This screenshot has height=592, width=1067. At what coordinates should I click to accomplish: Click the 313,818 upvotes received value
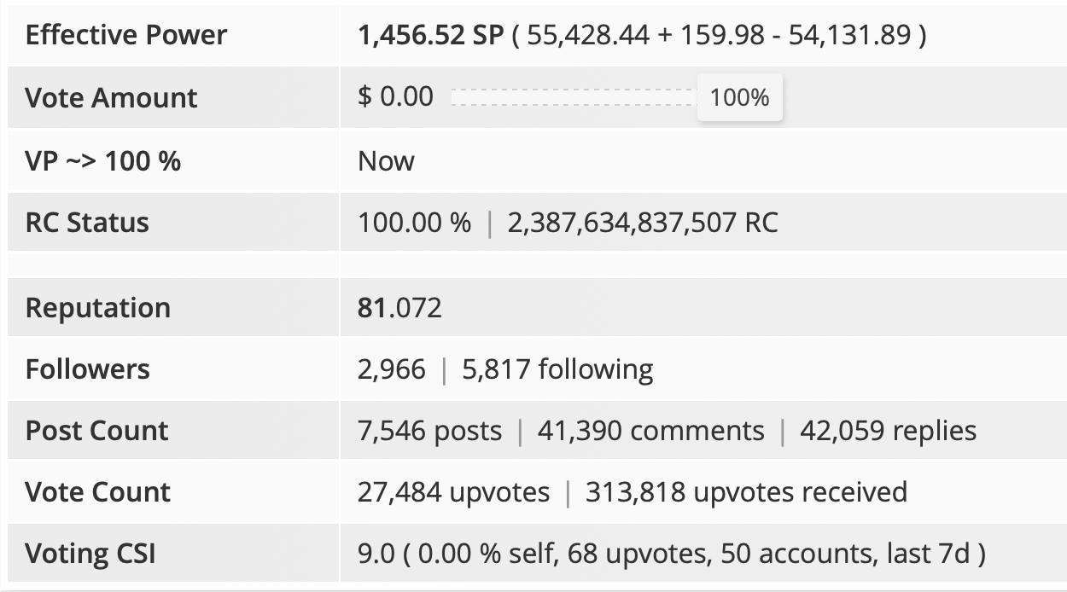coord(746,491)
